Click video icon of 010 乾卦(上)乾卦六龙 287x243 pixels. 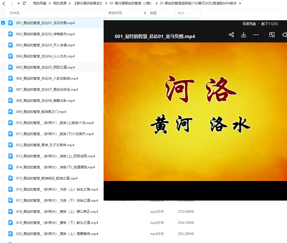coord(11,123)
